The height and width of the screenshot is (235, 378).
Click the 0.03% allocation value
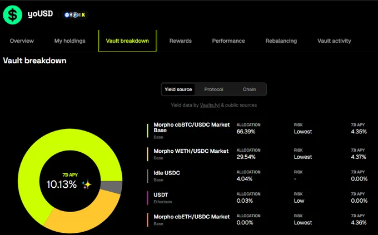[x=245, y=201]
